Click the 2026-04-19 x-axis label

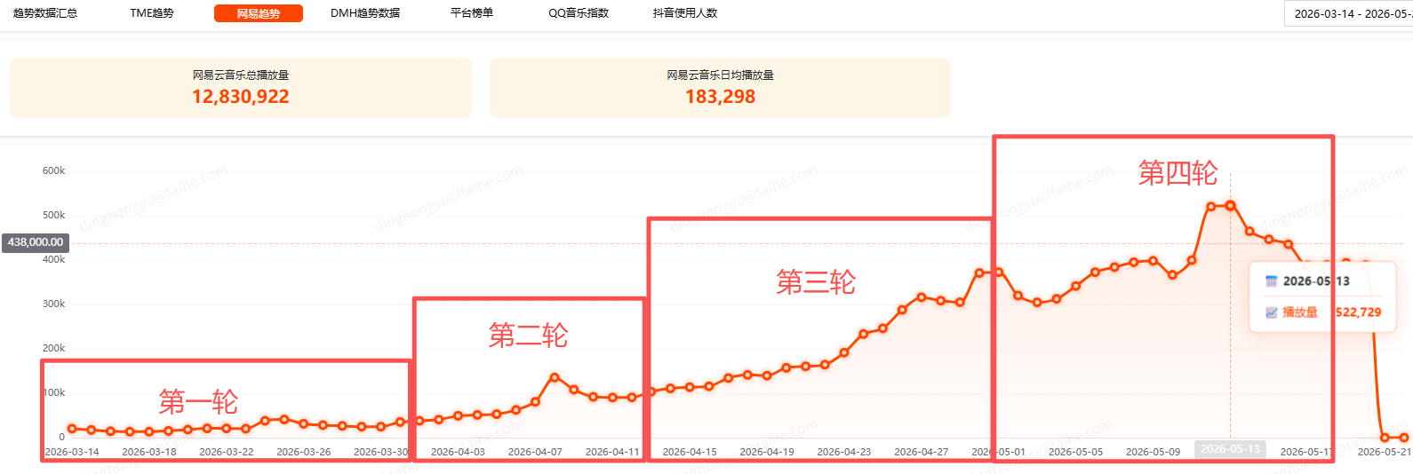point(767,452)
